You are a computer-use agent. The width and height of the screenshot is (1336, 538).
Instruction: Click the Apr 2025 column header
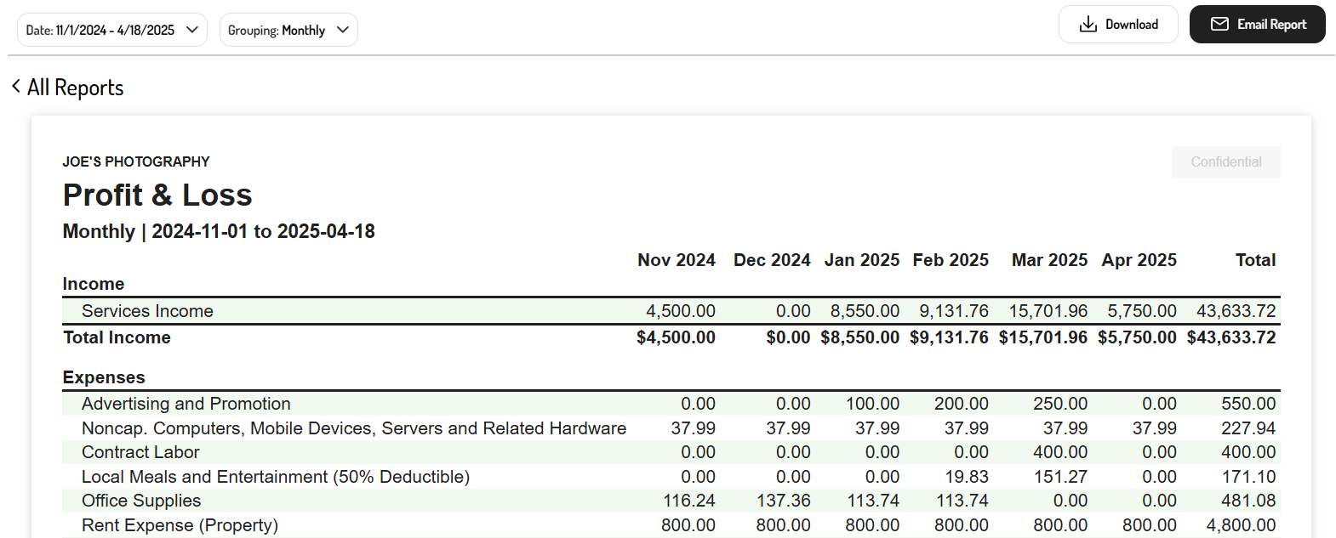tap(1139, 260)
